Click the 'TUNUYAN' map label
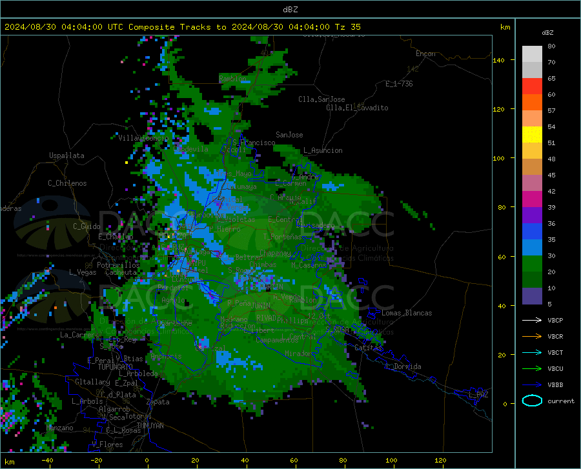Image resolution: width=581 pixels, height=469 pixels. point(150,426)
